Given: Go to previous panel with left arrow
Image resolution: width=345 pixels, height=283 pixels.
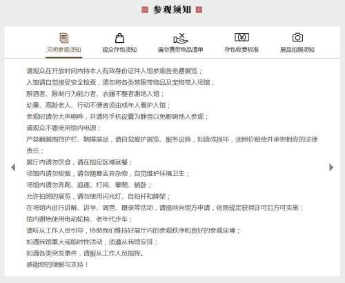Looking at the screenshot, I should 13,167.
